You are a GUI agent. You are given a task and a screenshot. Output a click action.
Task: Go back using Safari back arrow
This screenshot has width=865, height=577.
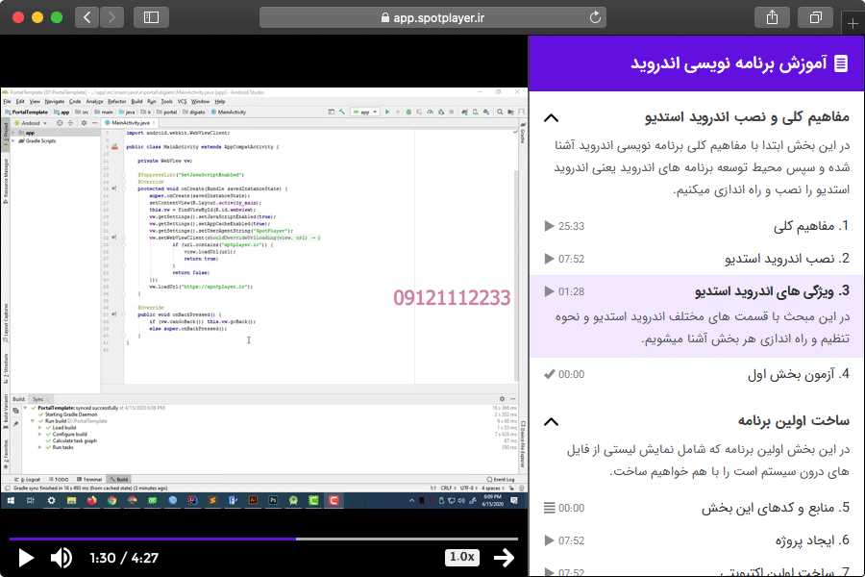(86, 17)
